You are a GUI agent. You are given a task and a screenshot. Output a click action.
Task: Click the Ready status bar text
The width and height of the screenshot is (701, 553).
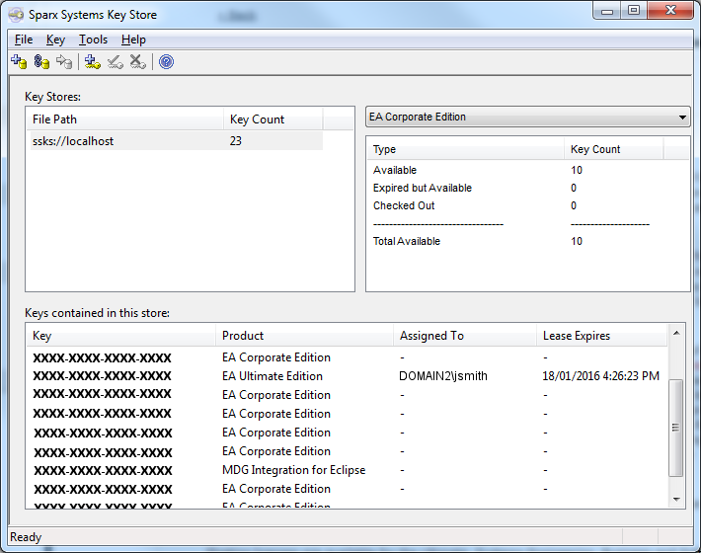26,537
